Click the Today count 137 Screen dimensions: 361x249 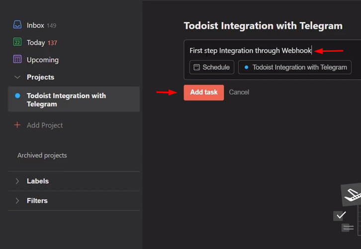click(52, 43)
